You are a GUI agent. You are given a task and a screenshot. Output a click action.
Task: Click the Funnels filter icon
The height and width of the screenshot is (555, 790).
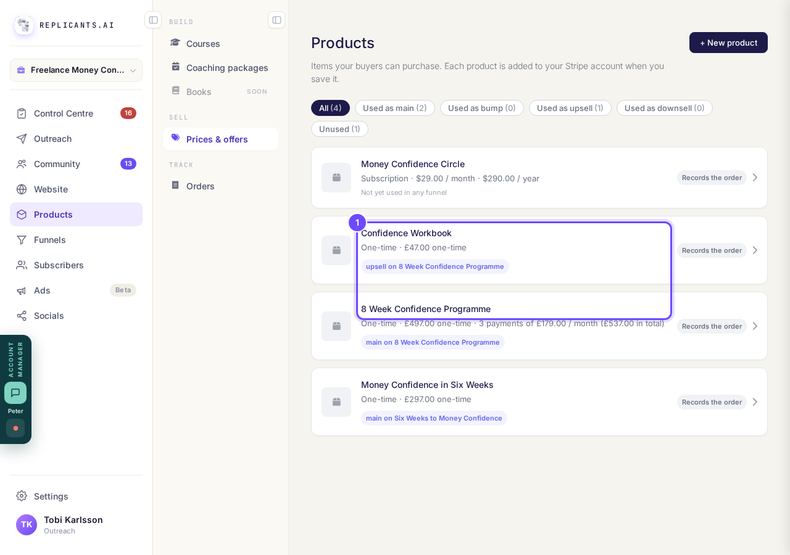pos(22,240)
